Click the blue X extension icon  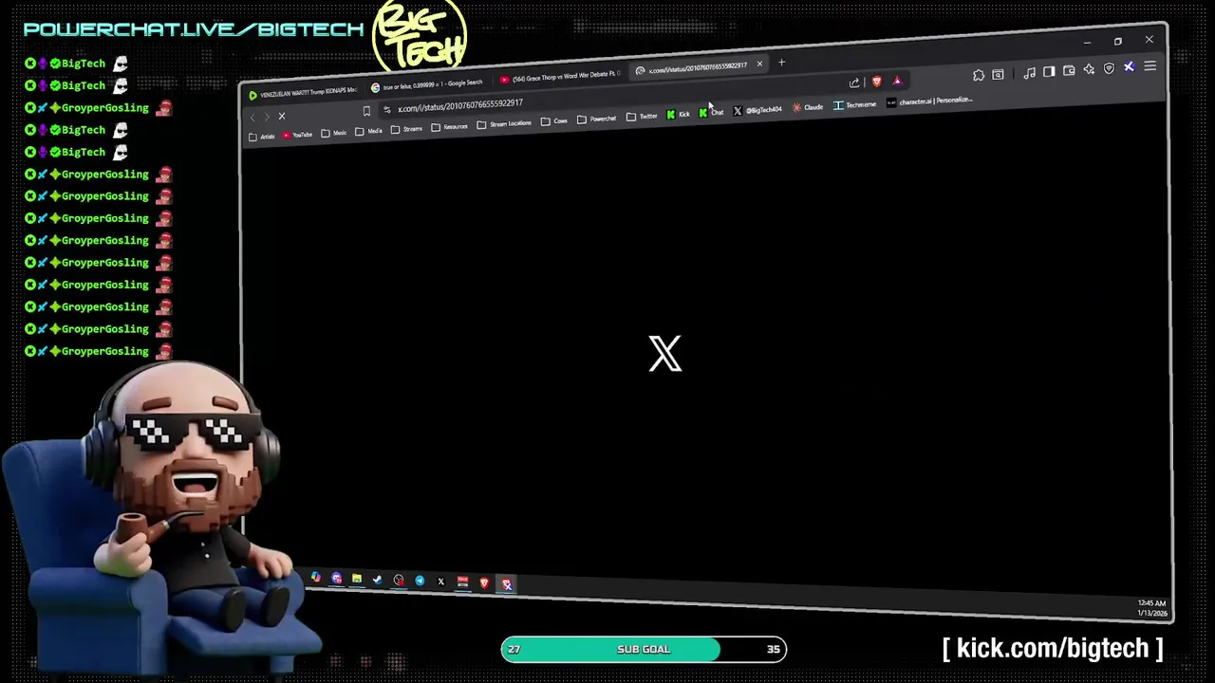tap(1130, 66)
